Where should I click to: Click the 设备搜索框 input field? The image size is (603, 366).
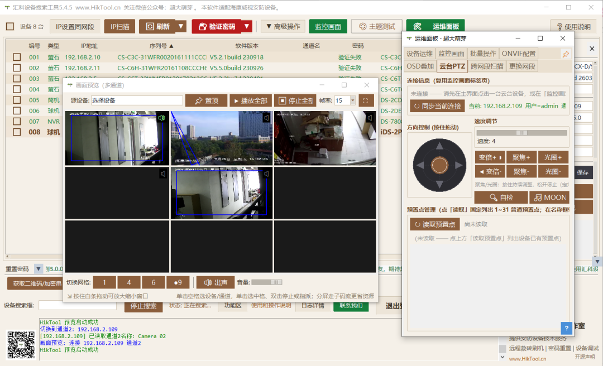(77, 305)
